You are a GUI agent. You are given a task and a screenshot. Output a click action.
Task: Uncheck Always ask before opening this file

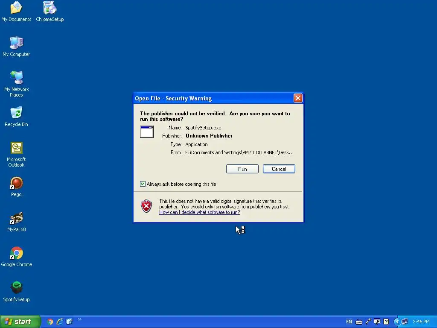coord(143,184)
